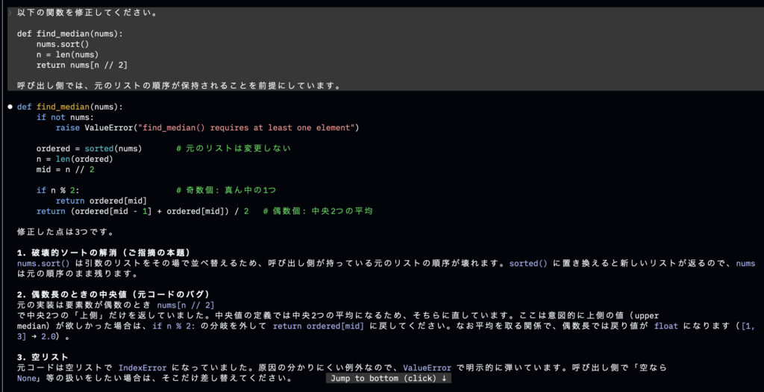Click the code line 'mid = n // 2'

tap(66, 169)
